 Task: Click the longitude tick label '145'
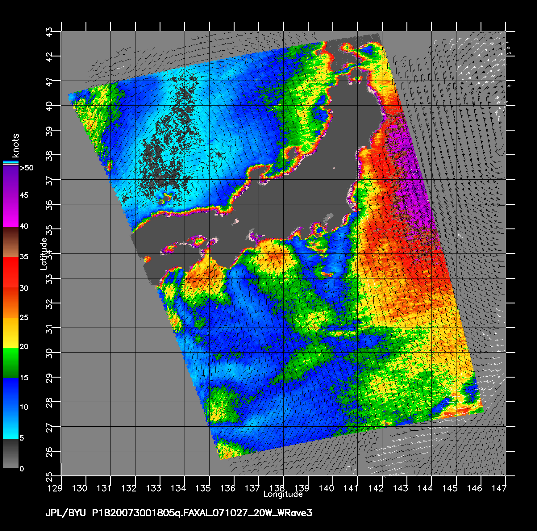coord(450,488)
